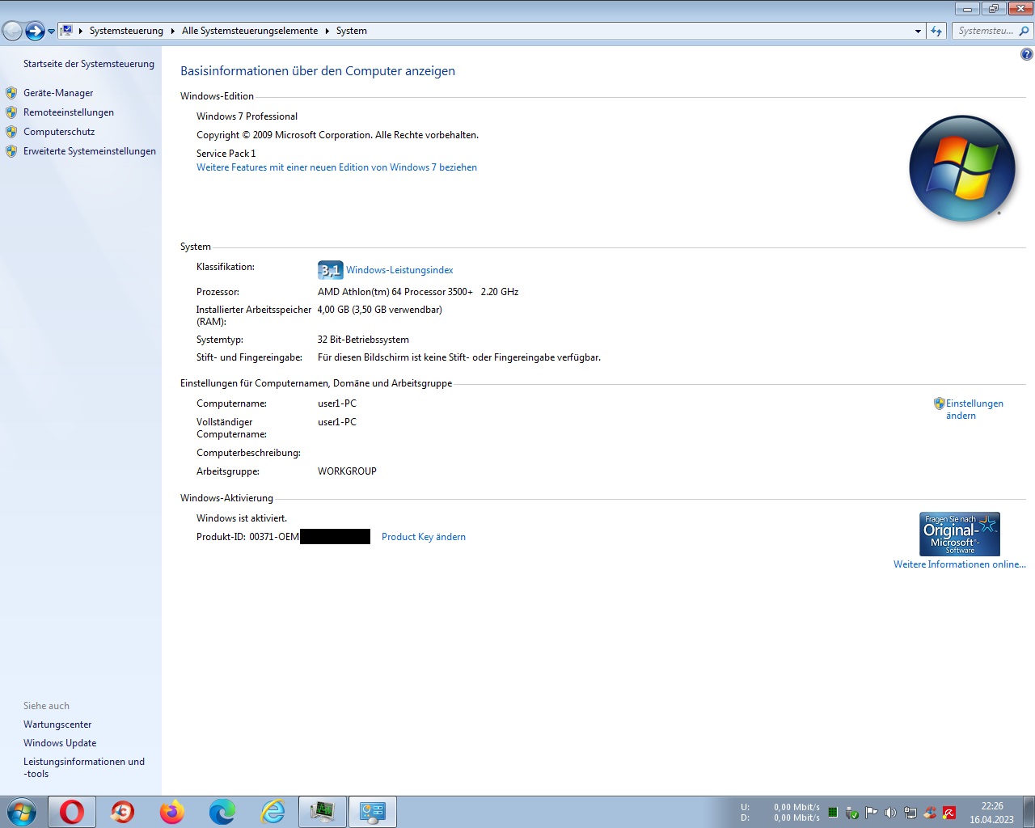Click the Show Desktop button at taskbar end
Image resolution: width=1035 pixels, height=828 pixels.
coord(1029,812)
